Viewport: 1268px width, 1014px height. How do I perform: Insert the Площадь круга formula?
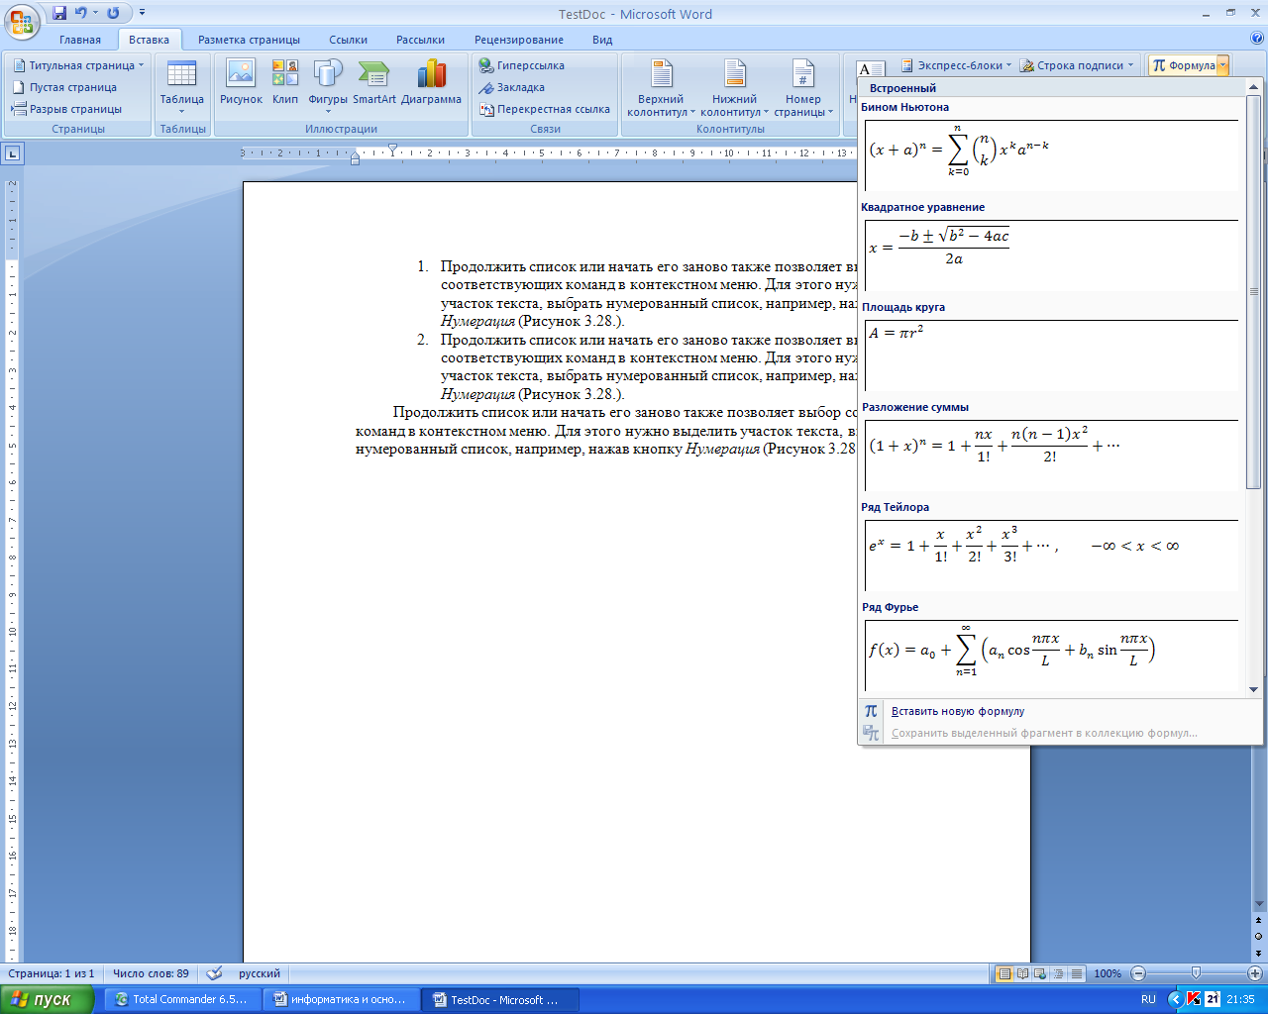[x=1051, y=355]
